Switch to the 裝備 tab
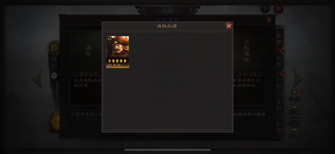The width and height of the screenshot is (335, 154). [279, 61]
